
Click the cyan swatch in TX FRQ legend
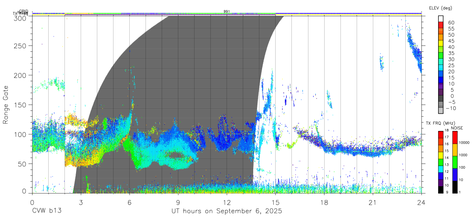point(441,168)
